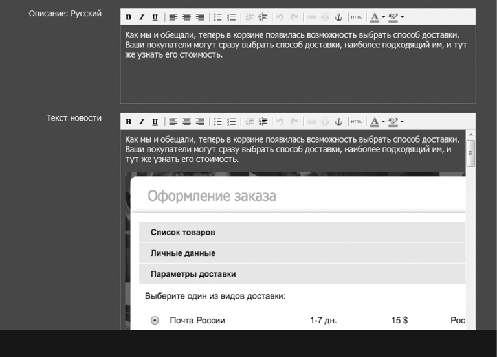Apply text color in Текст новости editor

tap(375, 122)
